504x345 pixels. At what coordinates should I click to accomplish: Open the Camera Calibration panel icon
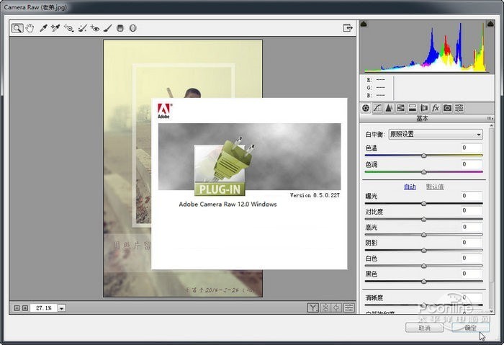447,108
